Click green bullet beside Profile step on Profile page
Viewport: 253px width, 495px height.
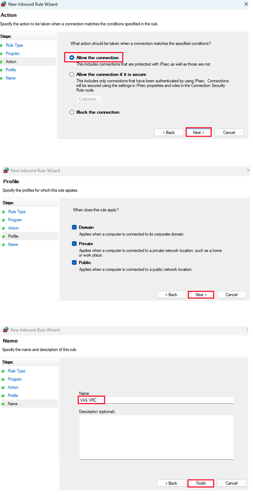pos(4,236)
